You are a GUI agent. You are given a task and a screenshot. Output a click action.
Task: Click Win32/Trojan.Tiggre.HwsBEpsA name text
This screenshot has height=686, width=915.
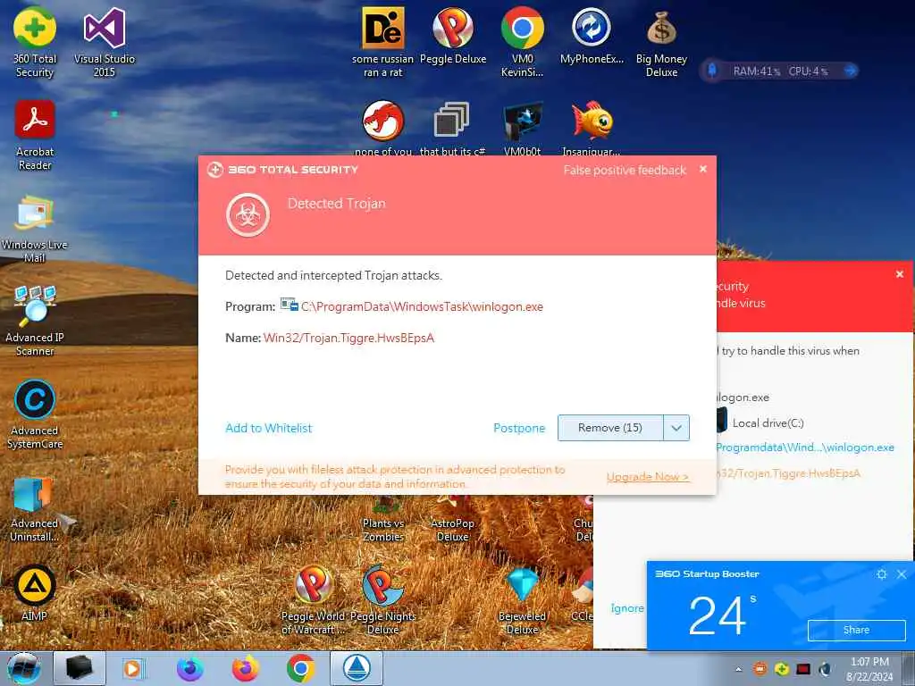point(349,338)
